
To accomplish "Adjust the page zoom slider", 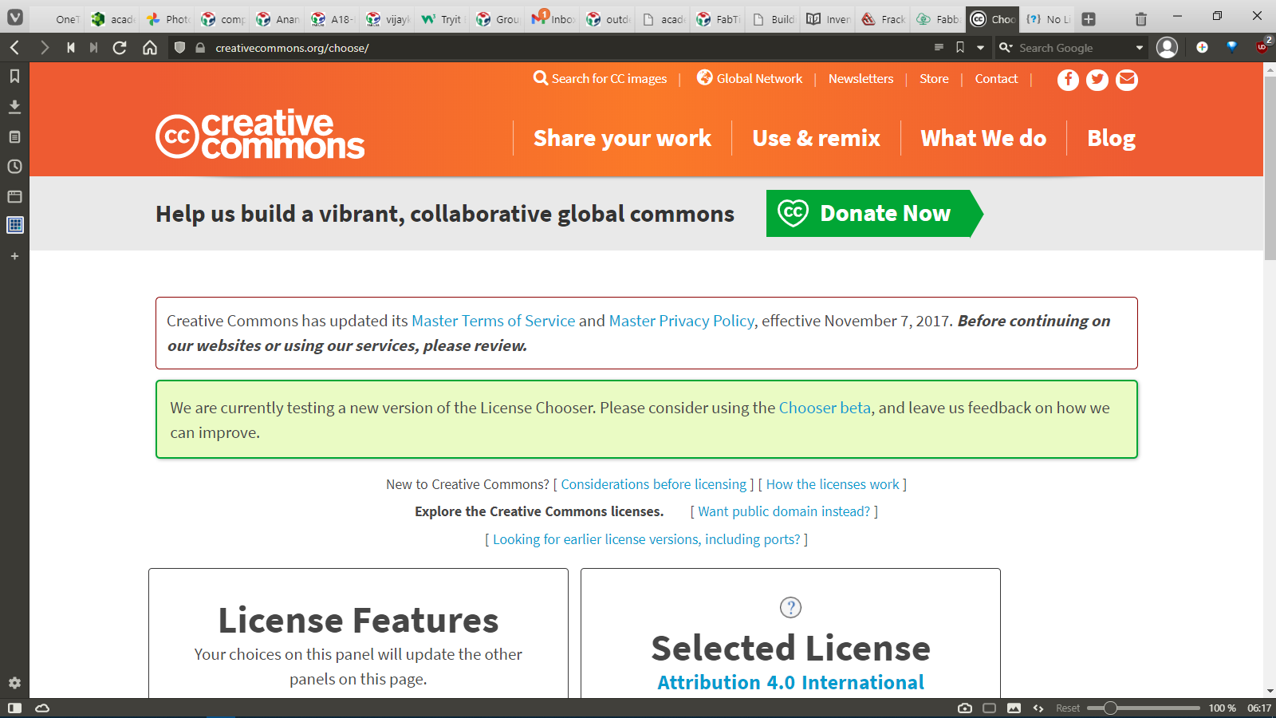I will tap(1144, 708).
